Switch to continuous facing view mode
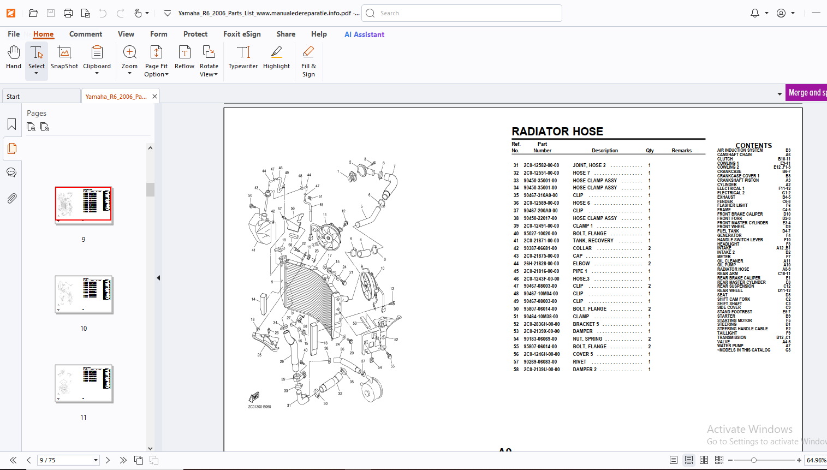 pos(719,460)
